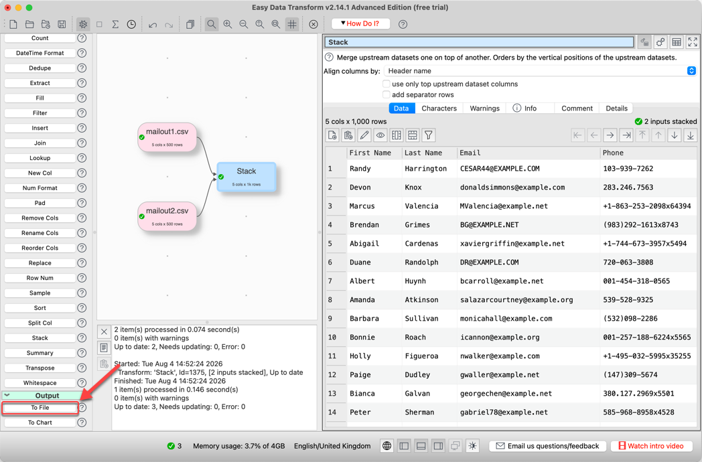Click the 'Watch intro video' button
702x462 pixels.
coord(651,446)
